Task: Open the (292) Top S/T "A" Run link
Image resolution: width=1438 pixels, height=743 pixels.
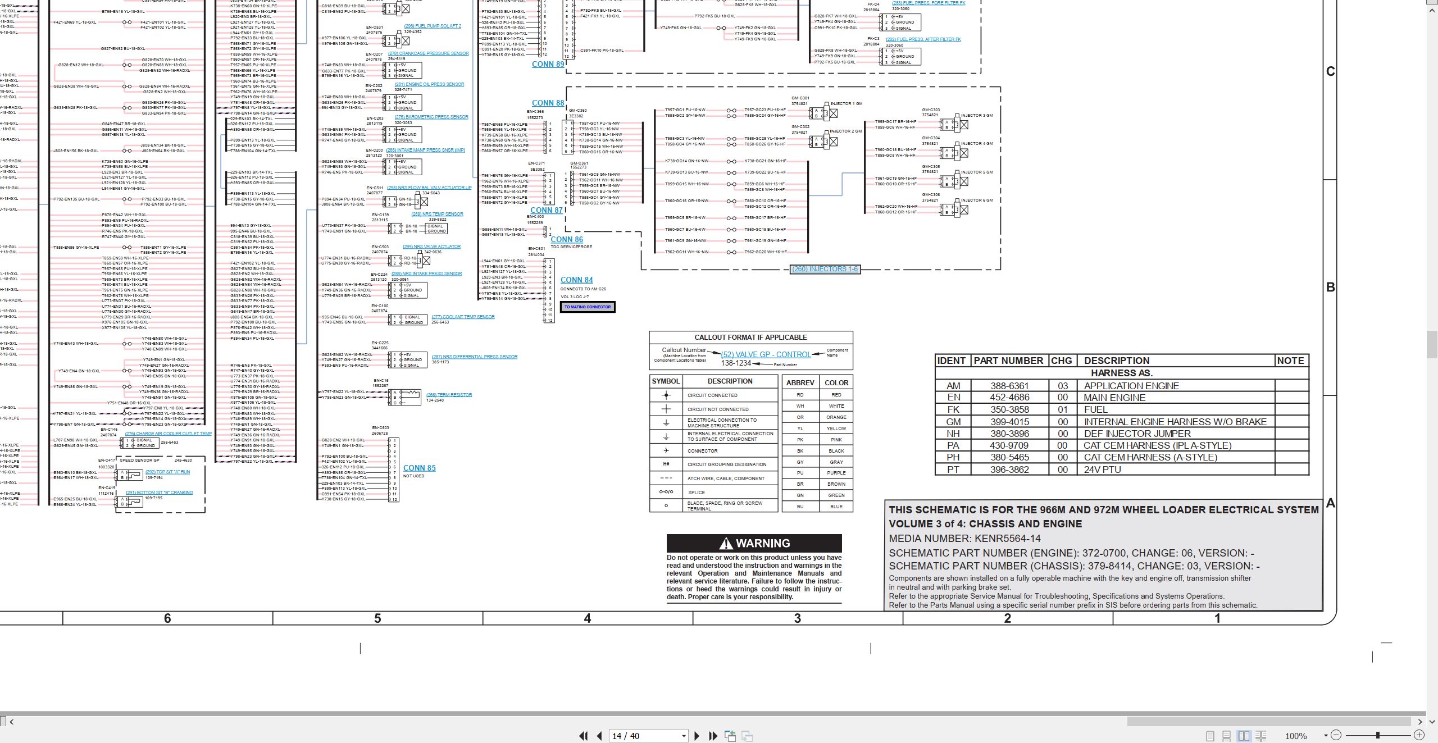Action: [167, 472]
